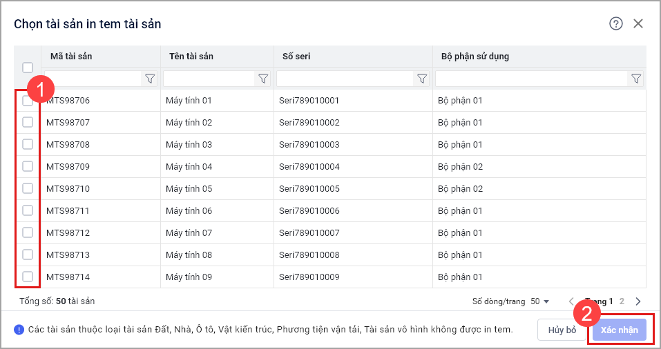Click the filter icon for Bộ phận sử dụng
The width and height of the screenshot is (661, 349).
point(636,79)
